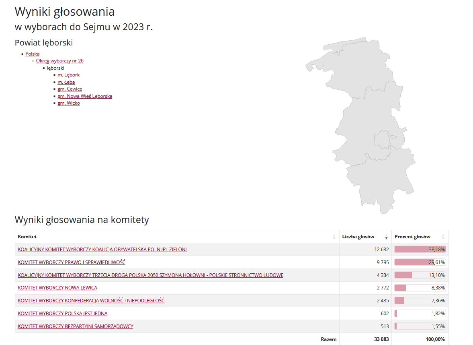This screenshot has height=345, width=473.
Task: View Trzecia Droga committee details
Action: pyautogui.click(x=150, y=275)
